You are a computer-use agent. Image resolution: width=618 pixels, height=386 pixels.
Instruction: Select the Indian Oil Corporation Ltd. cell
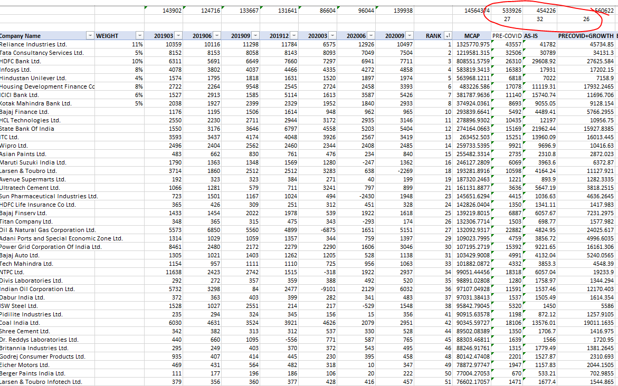(47, 289)
